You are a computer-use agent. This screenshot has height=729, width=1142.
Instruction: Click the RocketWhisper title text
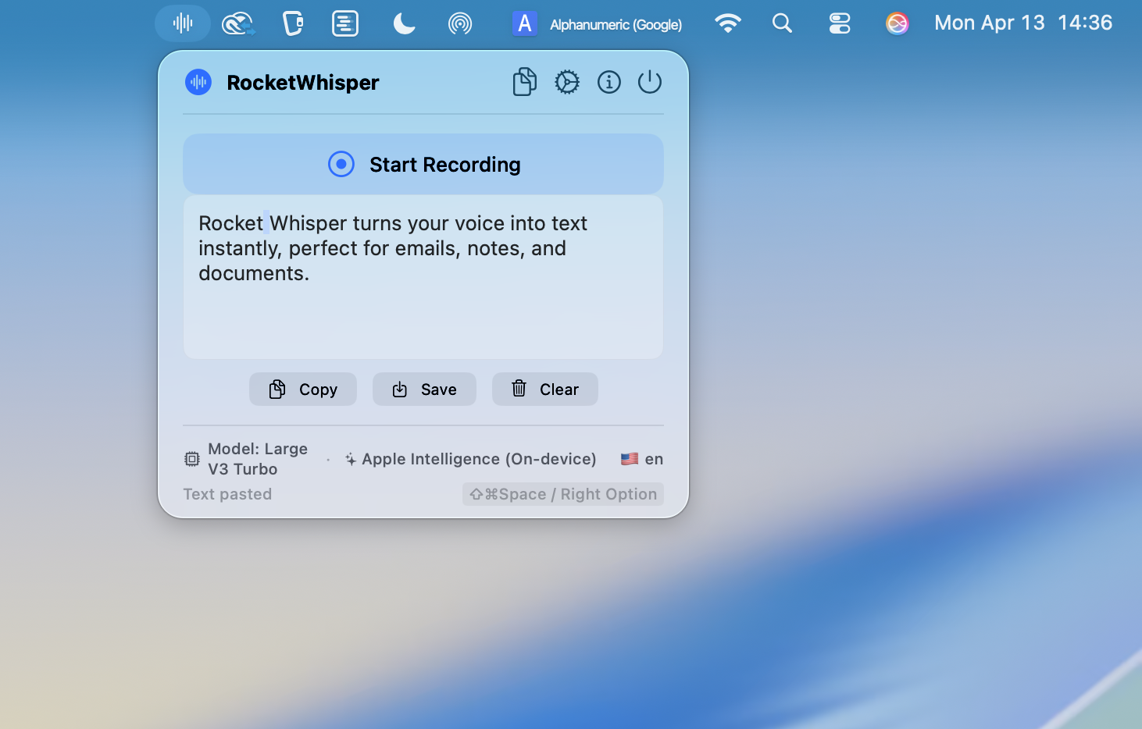tap(303, 83)
